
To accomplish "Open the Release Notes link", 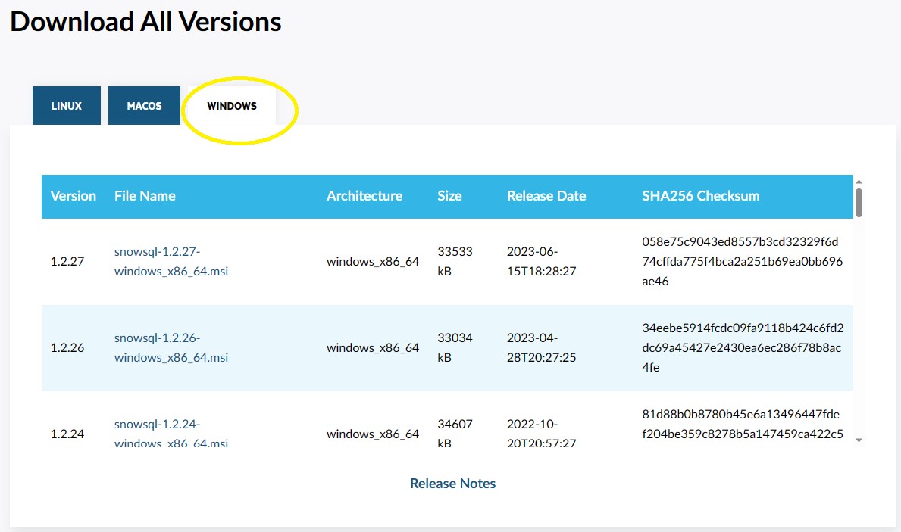I will [x=452, y=483].
